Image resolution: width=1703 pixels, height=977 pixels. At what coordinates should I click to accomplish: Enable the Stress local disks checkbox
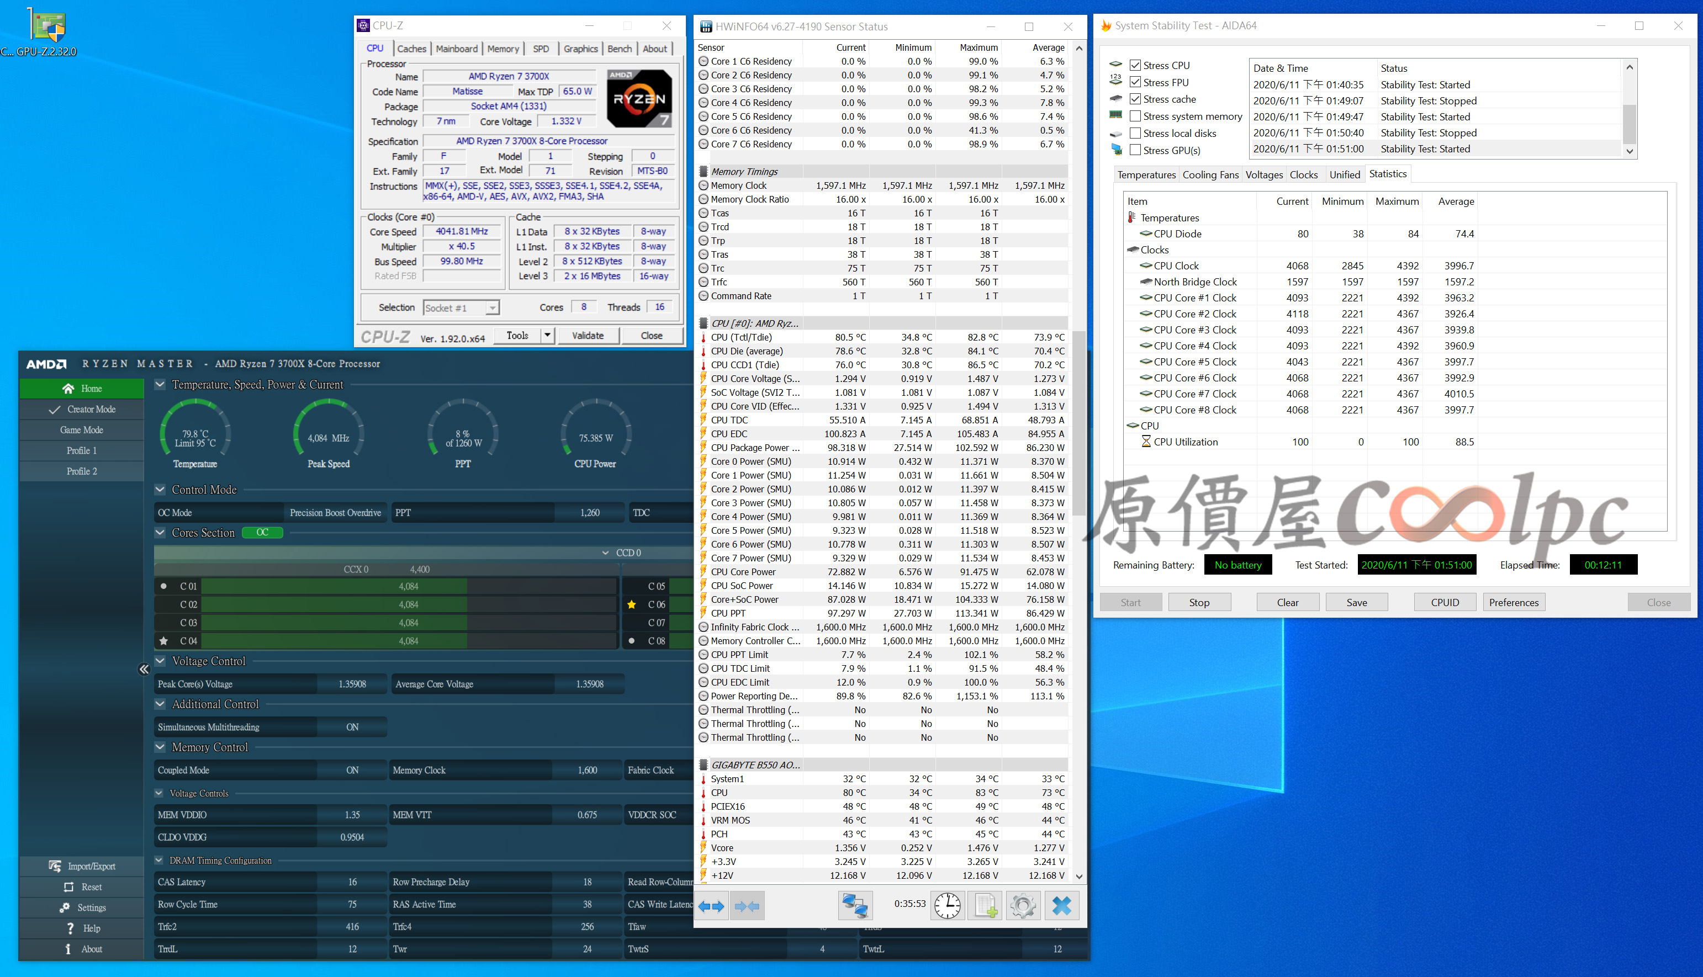[1135, 133]
